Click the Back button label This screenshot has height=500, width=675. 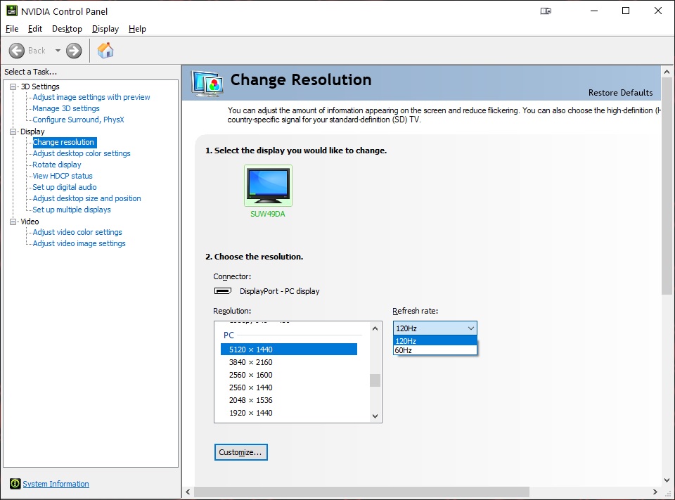tap(37, 51)
